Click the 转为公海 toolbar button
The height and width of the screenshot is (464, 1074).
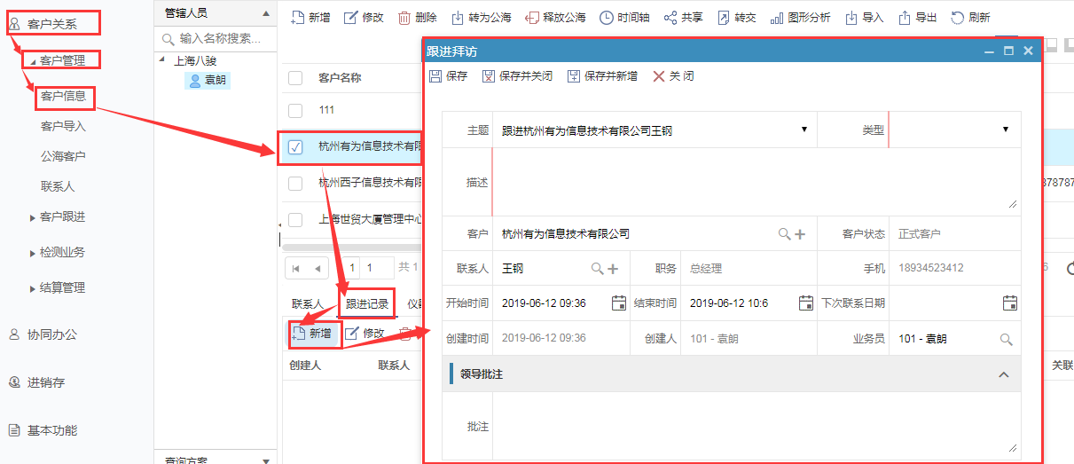481,18
